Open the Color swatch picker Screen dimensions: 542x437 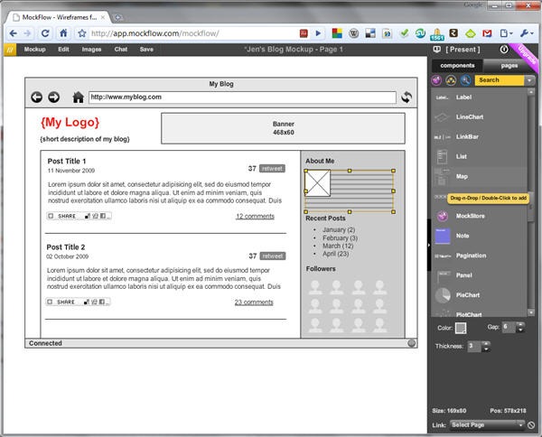pyautogui.click(x=461, y=328)
